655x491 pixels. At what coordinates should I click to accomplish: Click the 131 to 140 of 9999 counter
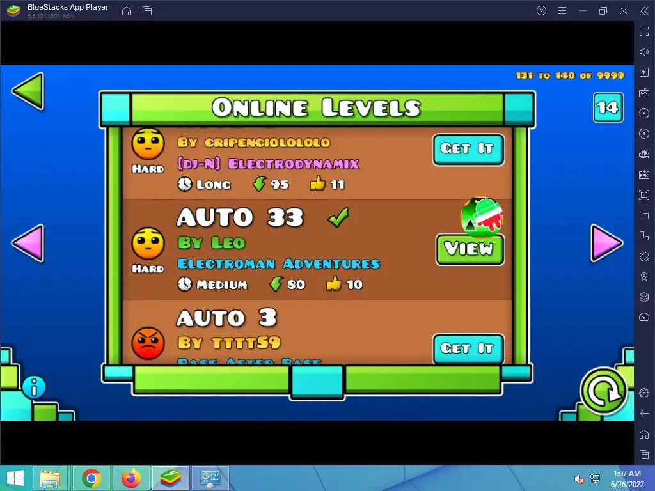[x=570, y=75]
